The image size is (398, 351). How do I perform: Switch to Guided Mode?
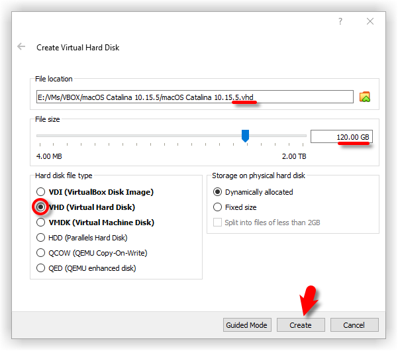coord(247,325)
